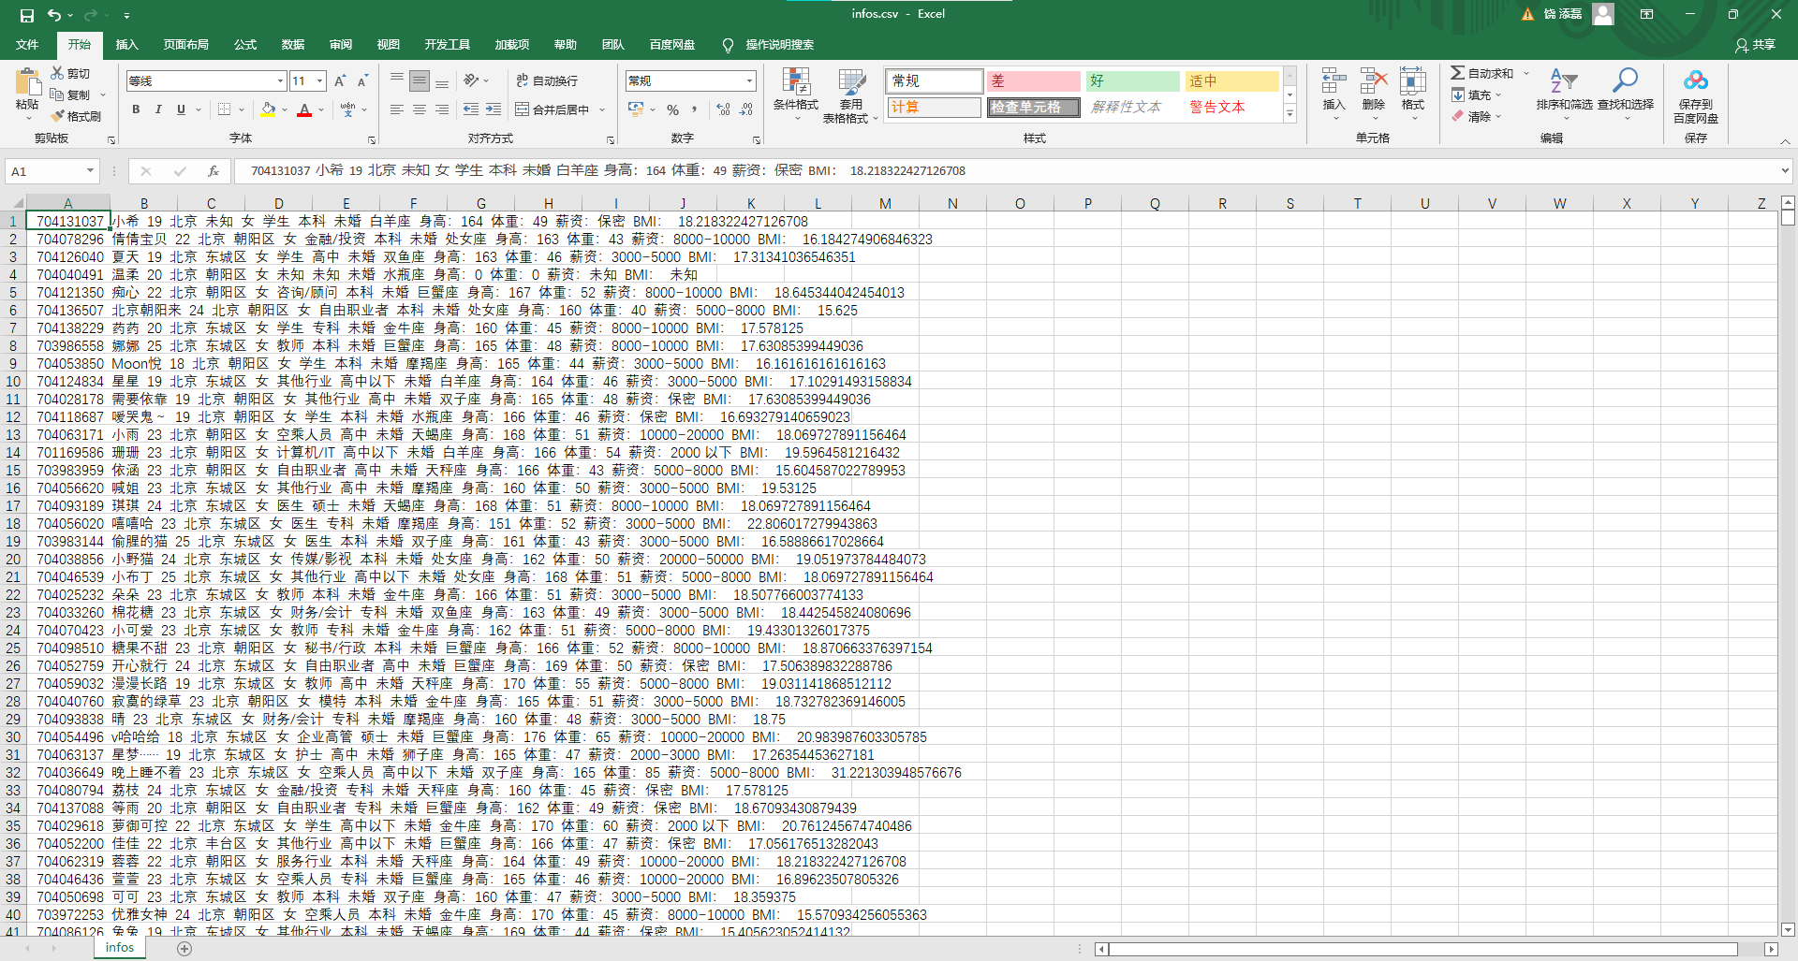The height and width of the screenshot is (961, 1798).
Task: Open Merge and Center dropdown arrow
Action: pyautogui.click(x=602, y=109)
